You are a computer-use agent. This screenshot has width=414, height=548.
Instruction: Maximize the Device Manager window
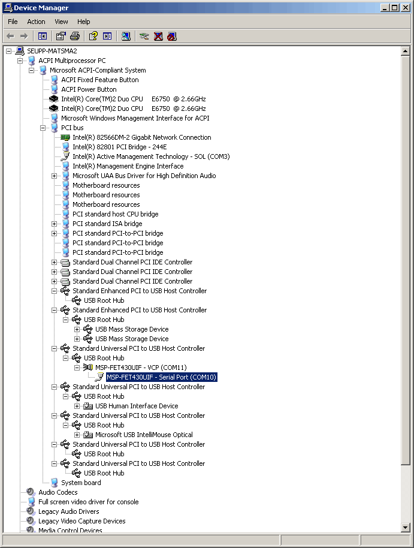click(394, 7)
